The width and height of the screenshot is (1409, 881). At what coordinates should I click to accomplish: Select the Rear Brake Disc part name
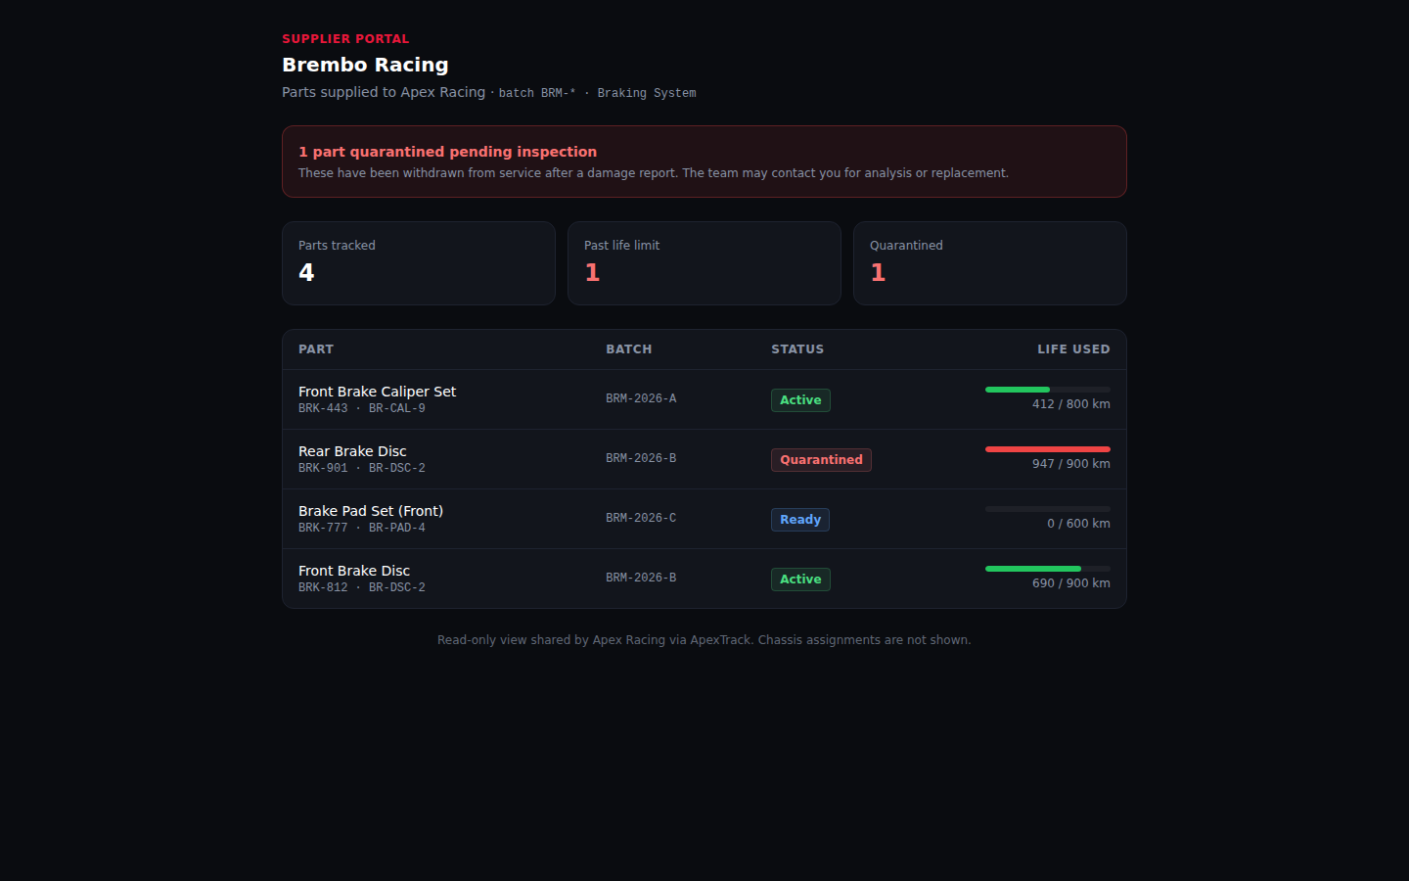[x=352, y=451]
